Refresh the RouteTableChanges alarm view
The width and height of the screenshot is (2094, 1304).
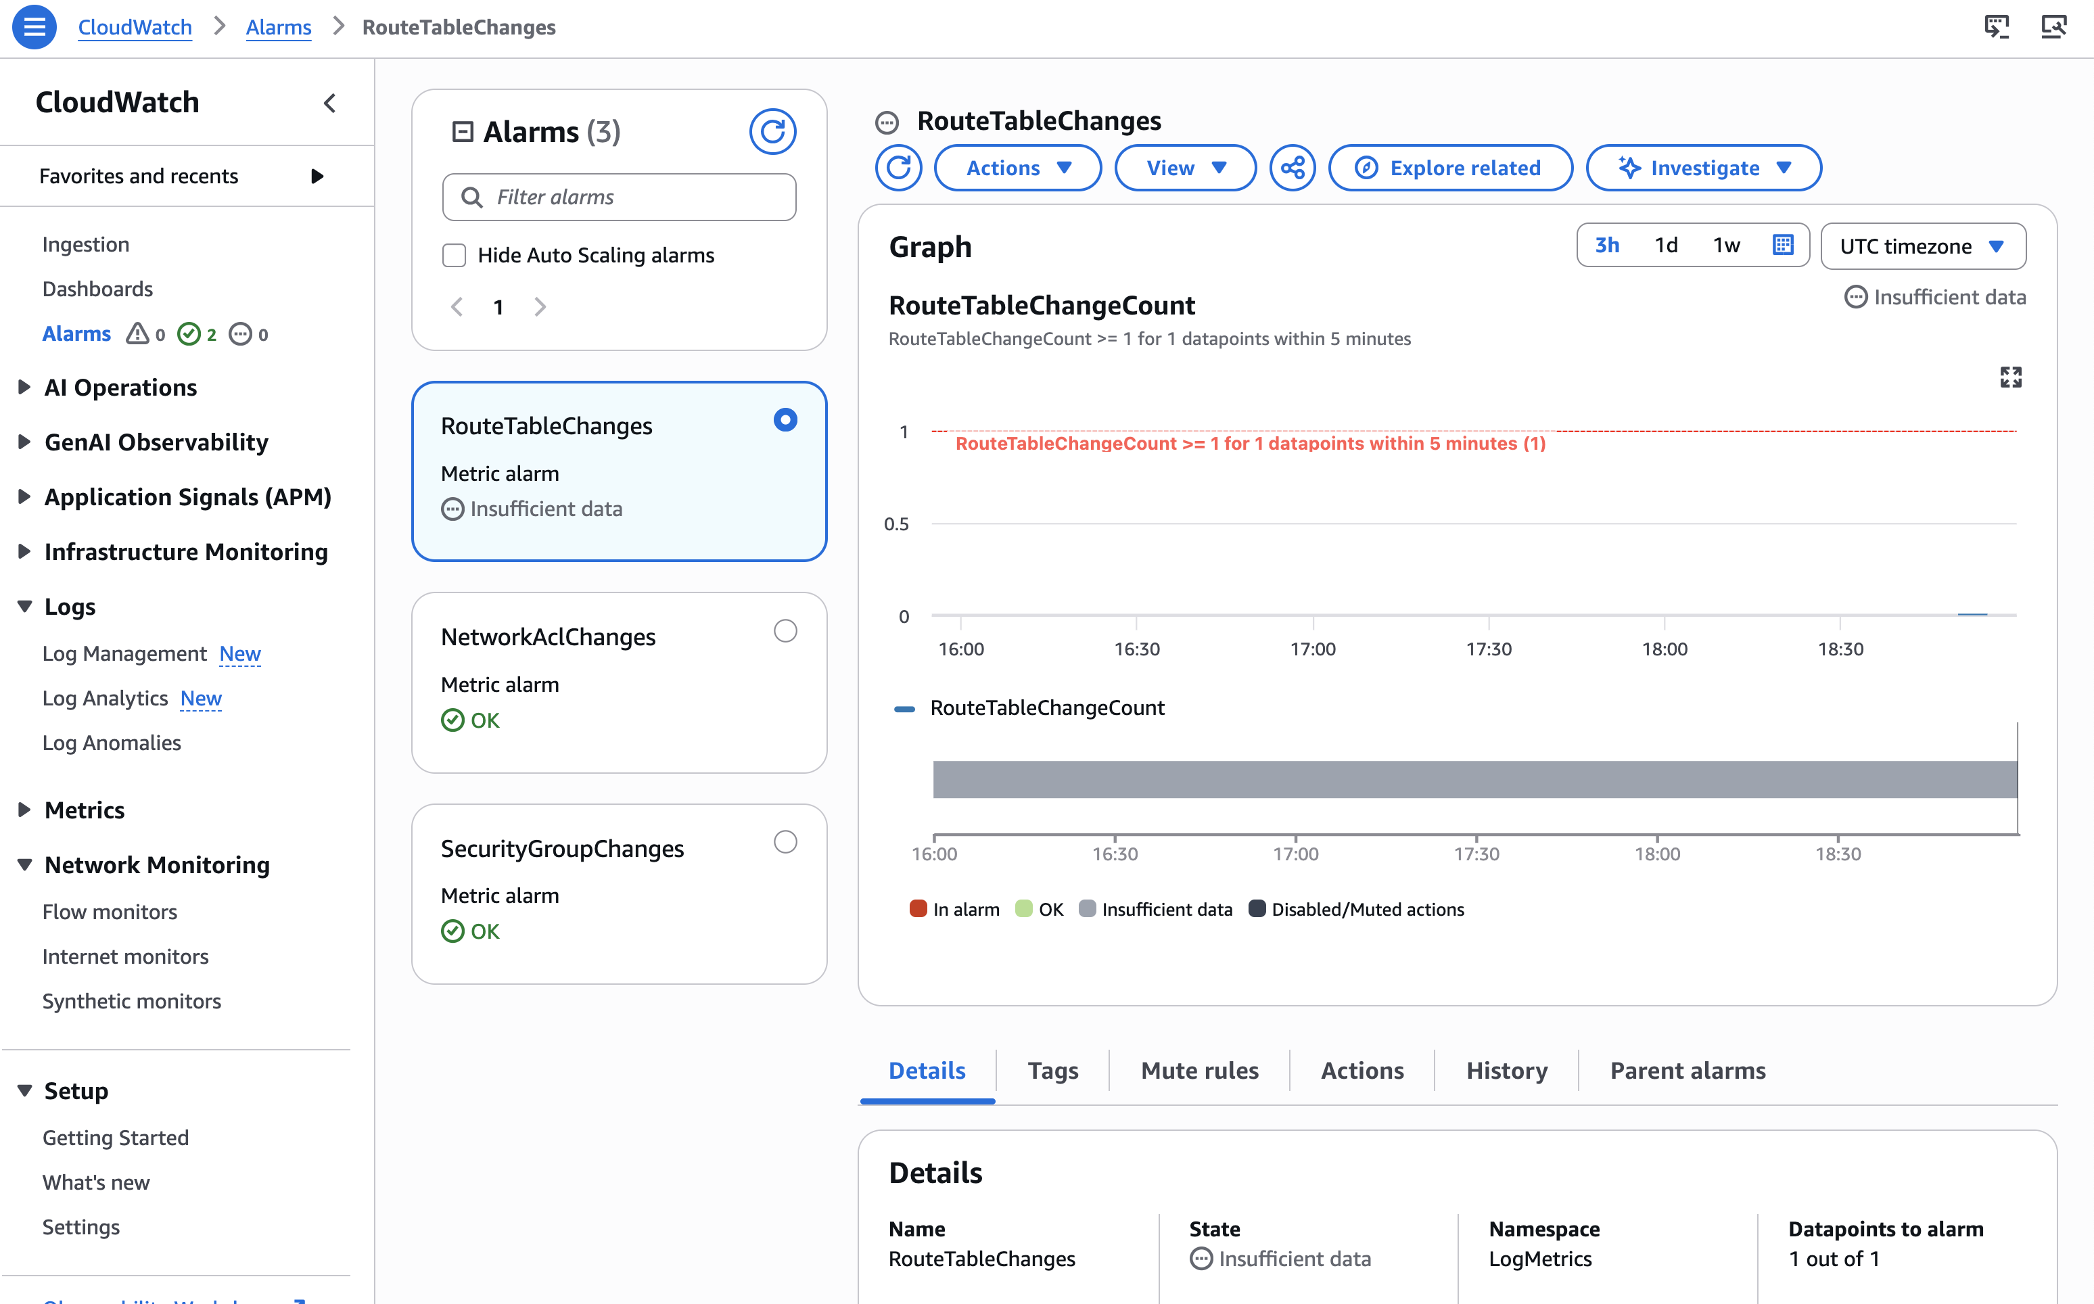[898, 167]
